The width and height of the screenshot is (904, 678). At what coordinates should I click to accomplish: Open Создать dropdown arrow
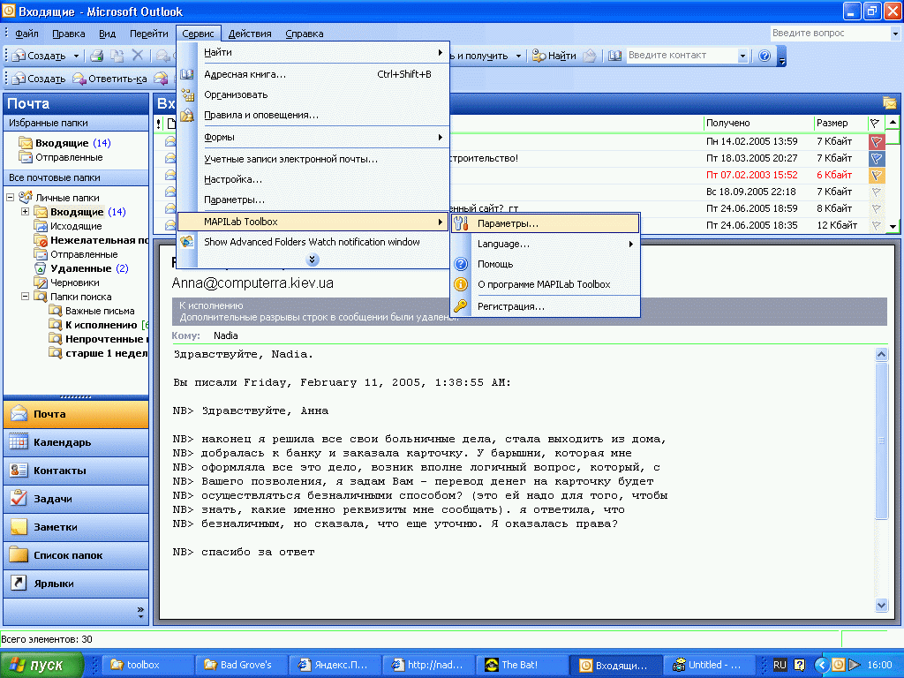[76, 56]
